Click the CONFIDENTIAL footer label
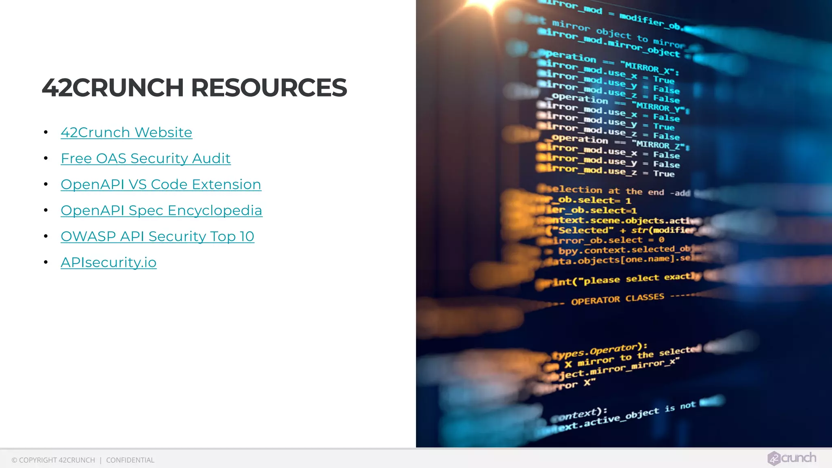832x468 pixels. (x=130, y=460)
